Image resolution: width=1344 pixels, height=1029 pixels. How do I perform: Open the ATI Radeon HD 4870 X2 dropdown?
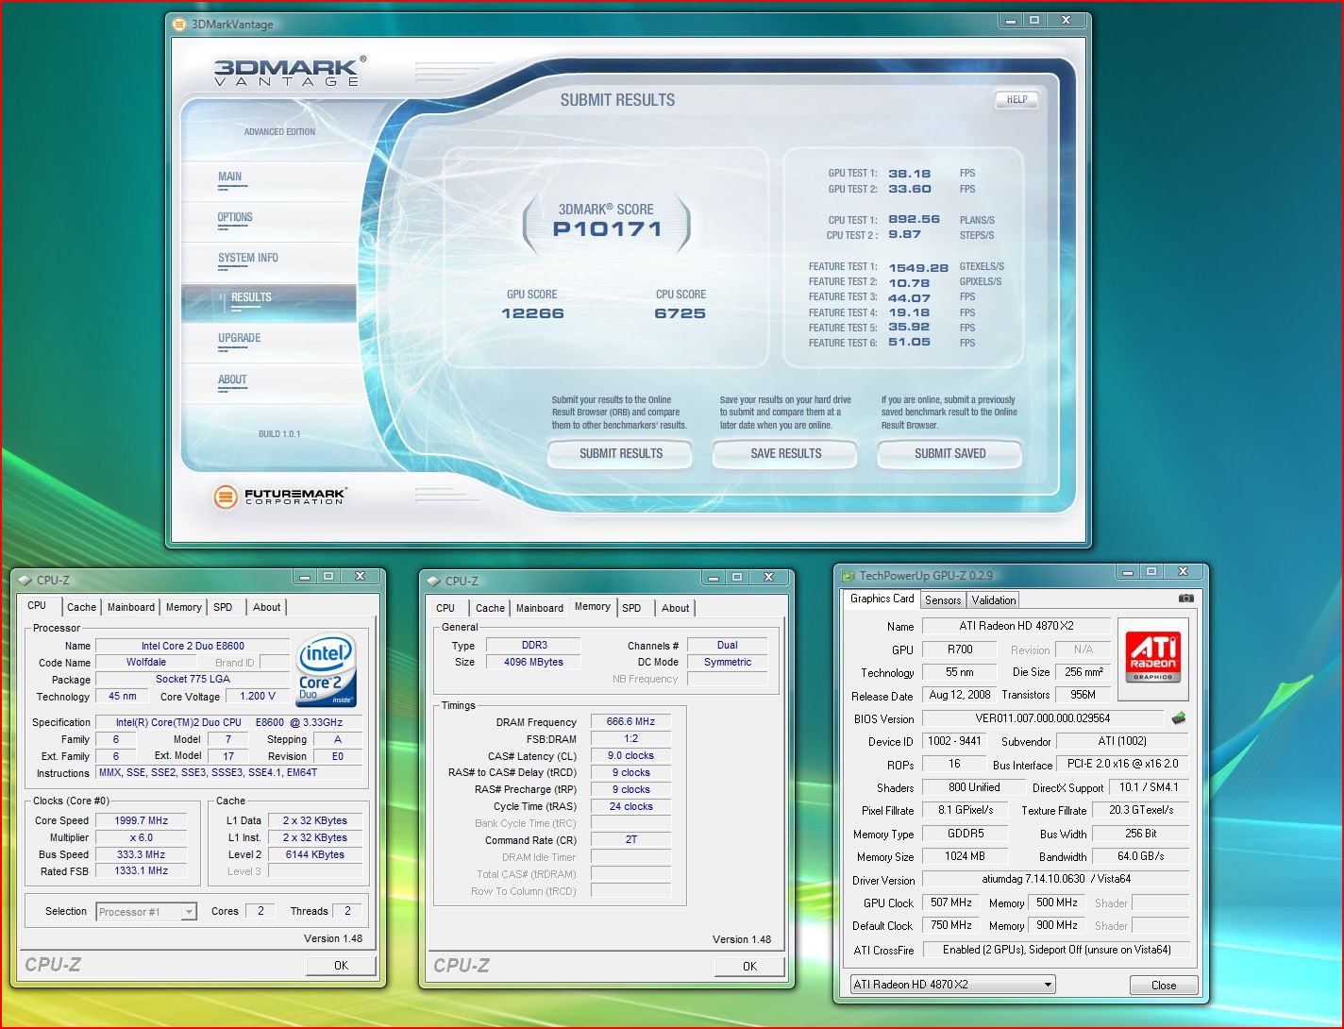coord(952,984)
